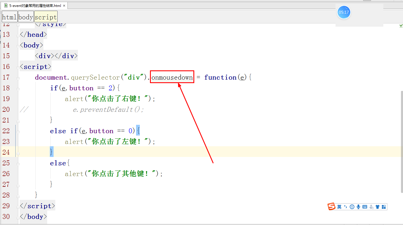The image size is (403, 225).
Task: Open the Sogou toolbox grid icon
Action: point(384,206)
